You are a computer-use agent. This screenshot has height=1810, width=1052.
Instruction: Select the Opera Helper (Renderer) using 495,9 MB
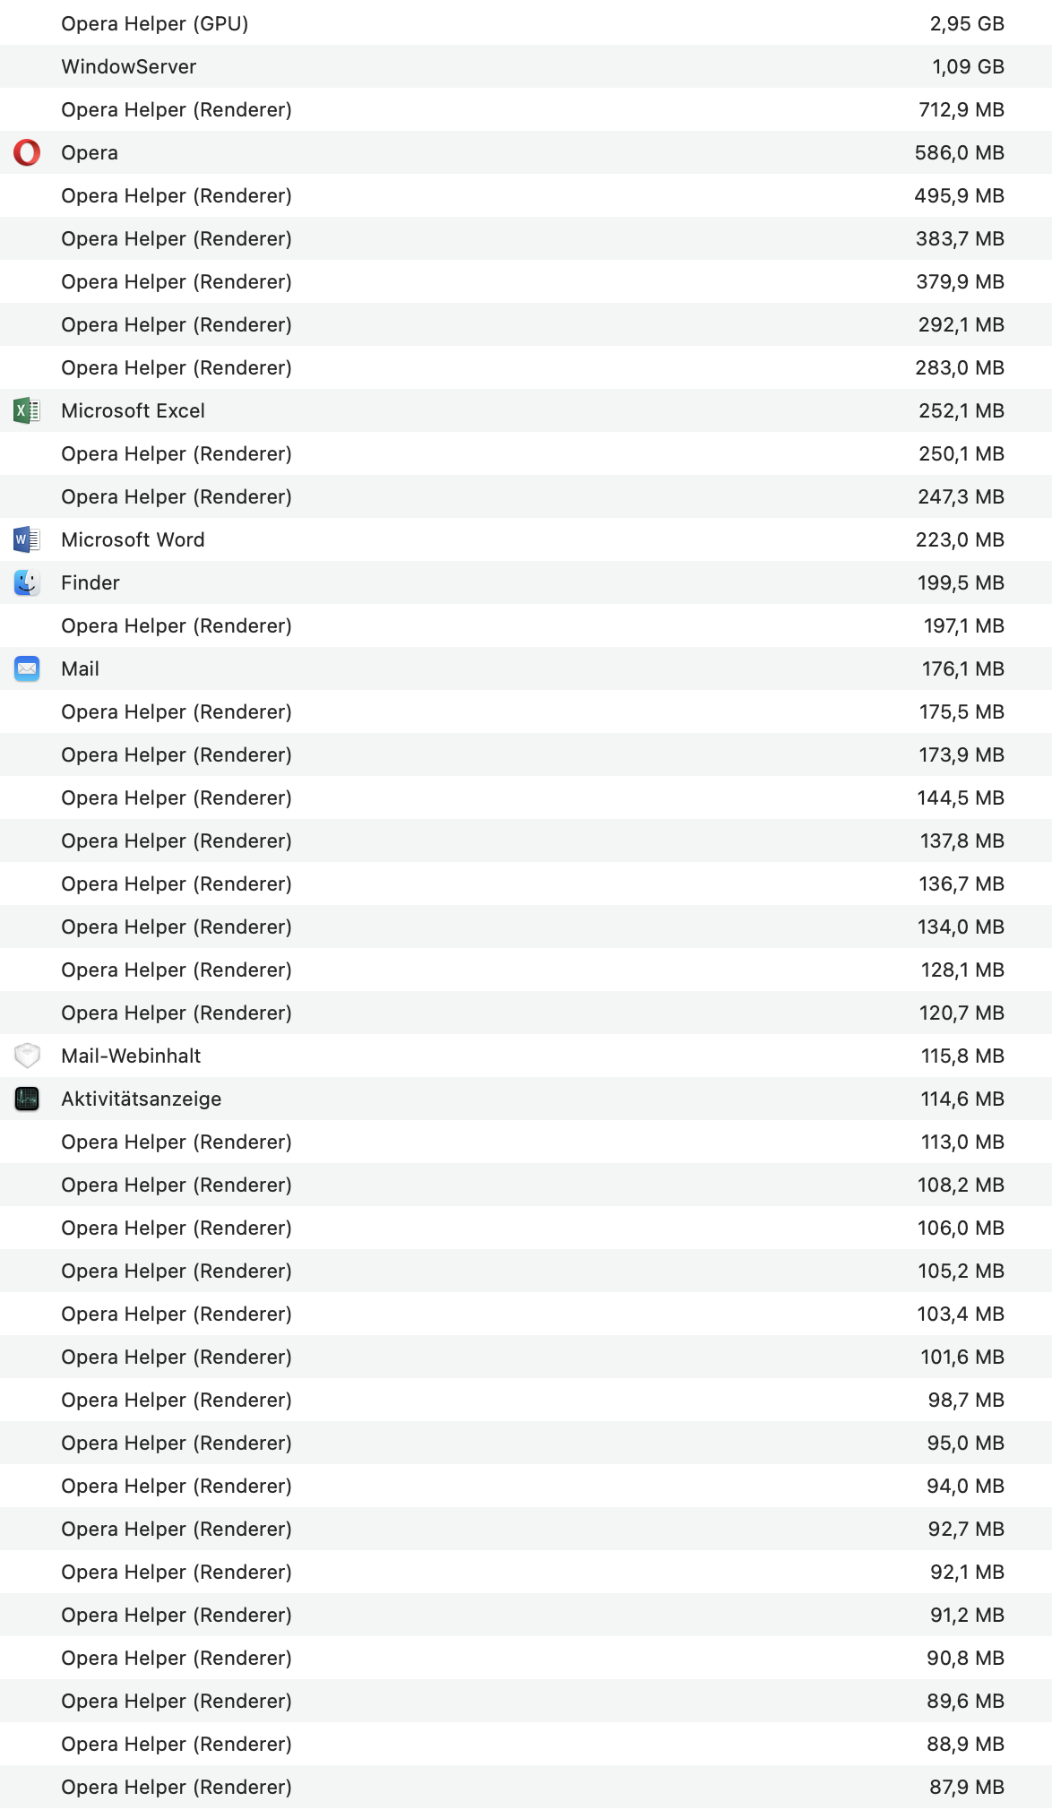point(176,195)
